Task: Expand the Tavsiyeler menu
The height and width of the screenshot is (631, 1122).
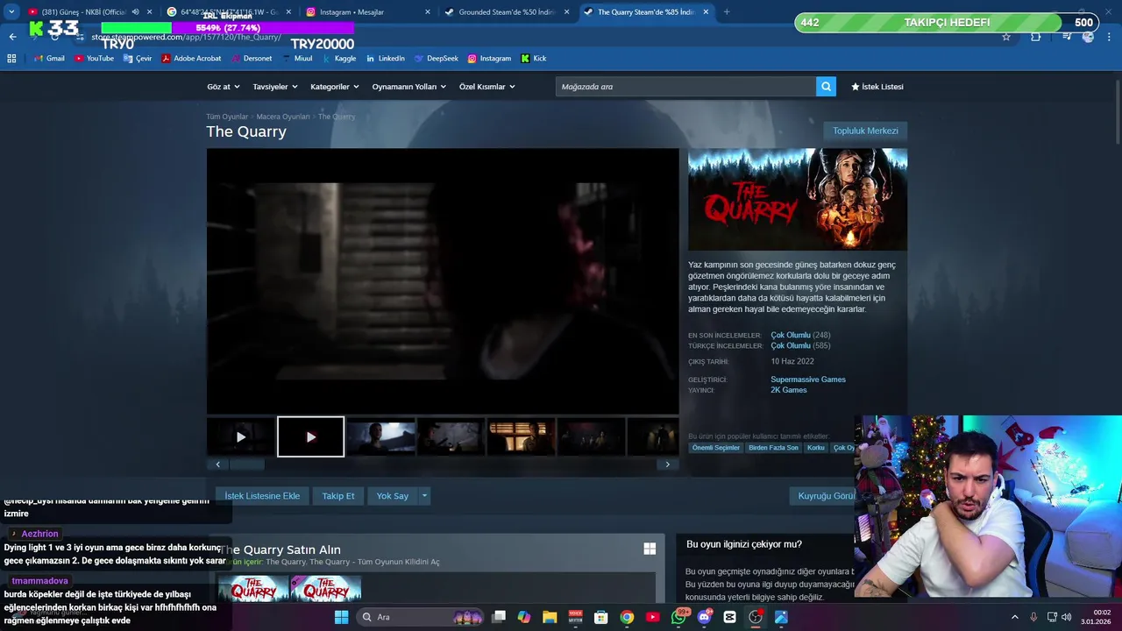Action: click(275, 87)
